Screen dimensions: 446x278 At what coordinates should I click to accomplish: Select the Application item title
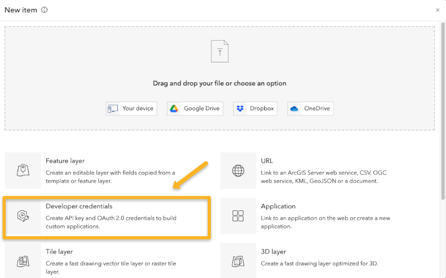pos(278,206)
